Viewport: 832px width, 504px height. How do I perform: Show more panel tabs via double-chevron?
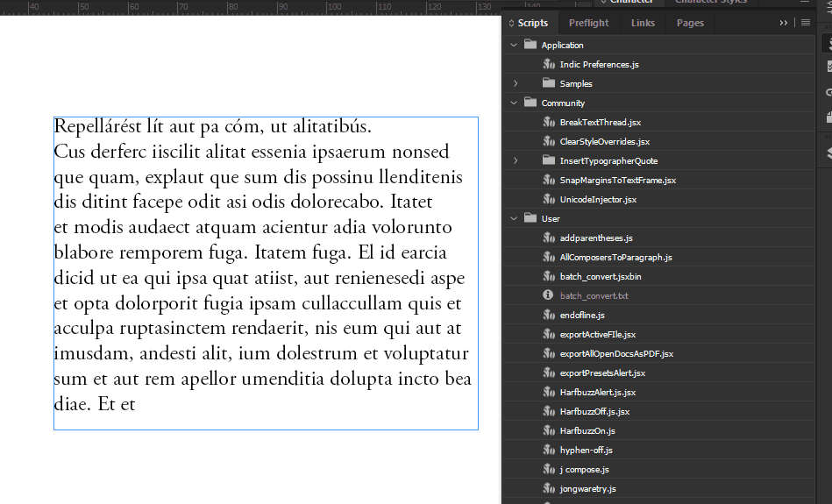point(783,23)
